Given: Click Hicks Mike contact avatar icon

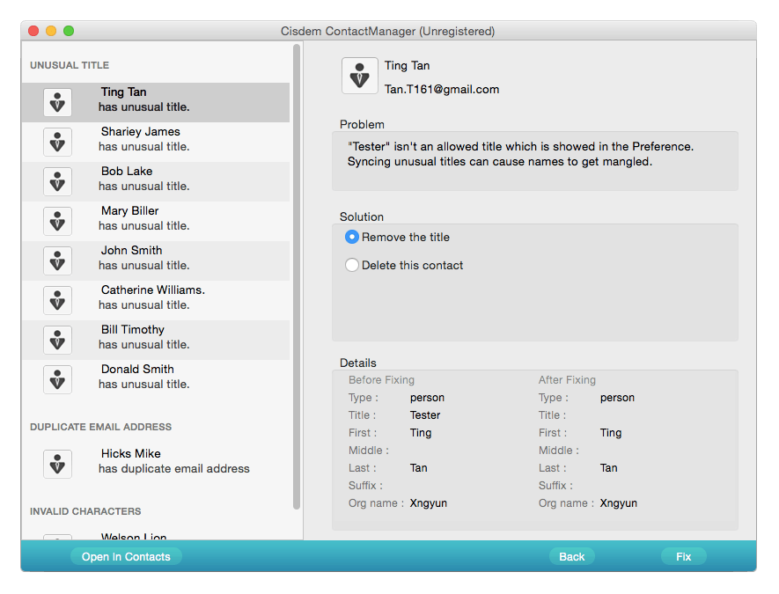Looking at the screenshot, I should coord(57,464).
